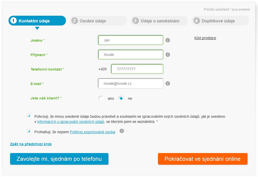
Task: Select the 'ano' radio button
Action: (x=101, y=98)
